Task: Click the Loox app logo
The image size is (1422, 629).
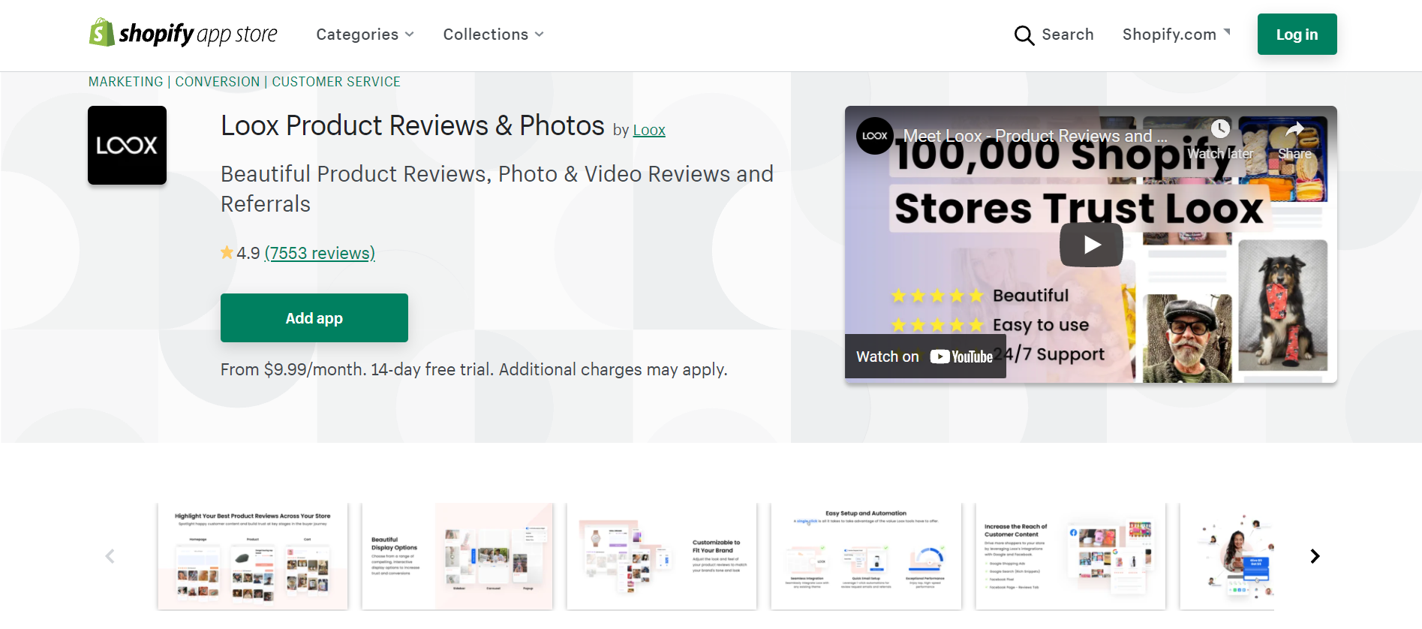Action: point(127,145)
